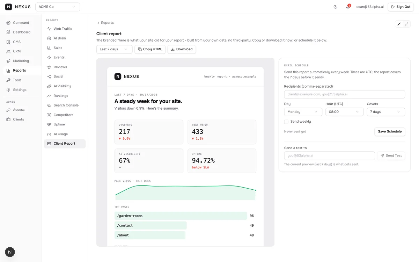Click the Tools wrench icon
Image resolution: width=419 pixels, height=262 pixels.
click(x=8, y=80)
